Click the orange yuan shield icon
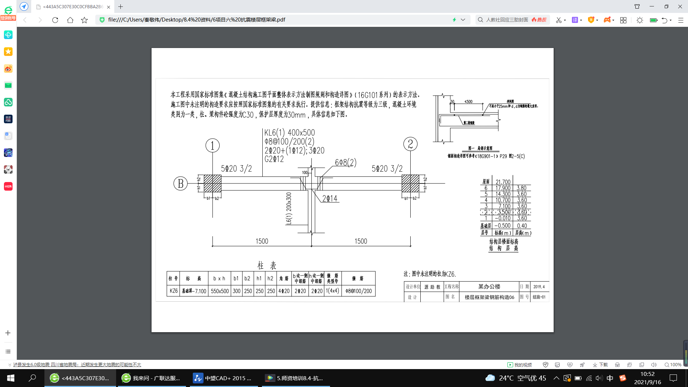This screenshot has height=387, width=688. coord(591,20)
